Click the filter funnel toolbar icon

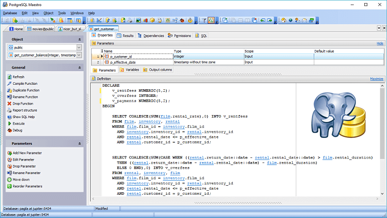coord(204,21)
